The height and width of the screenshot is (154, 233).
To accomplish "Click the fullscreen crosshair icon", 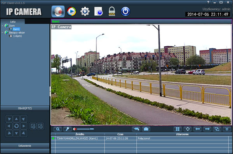I will click(188, 129).
